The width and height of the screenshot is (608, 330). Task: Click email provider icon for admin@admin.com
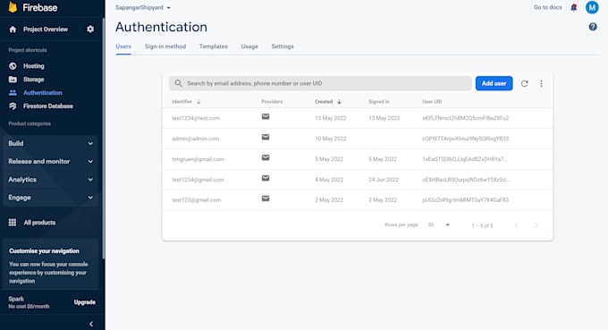point(266,137)
